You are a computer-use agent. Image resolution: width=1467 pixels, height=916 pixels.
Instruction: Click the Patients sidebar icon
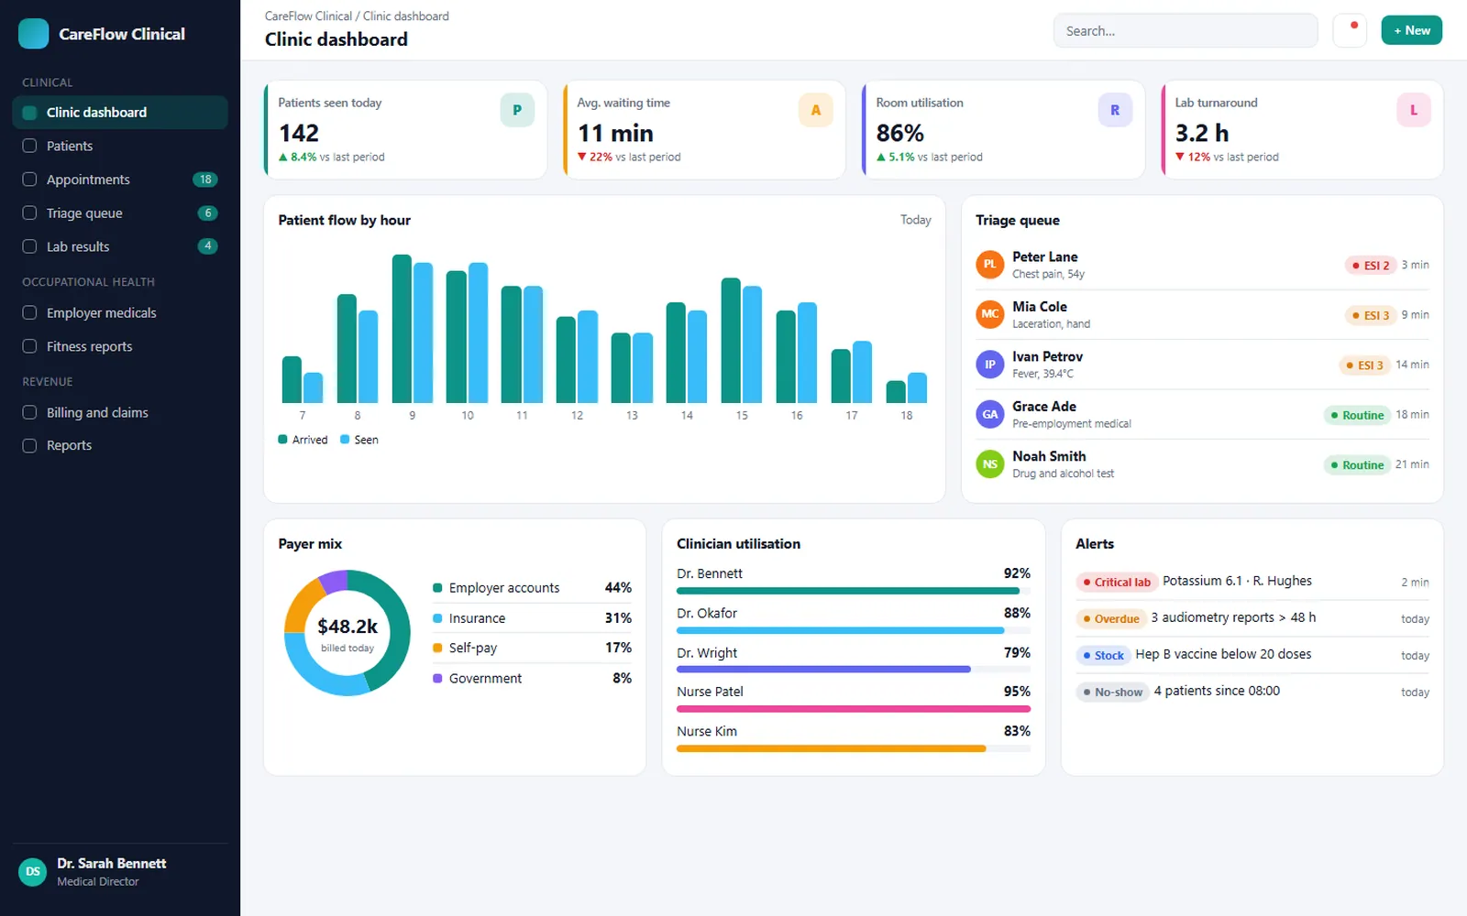(x=29, y=146)
